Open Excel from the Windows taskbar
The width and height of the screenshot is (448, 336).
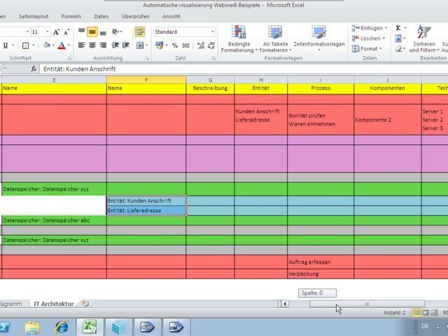pyautogui.click(x=90, y=327)
